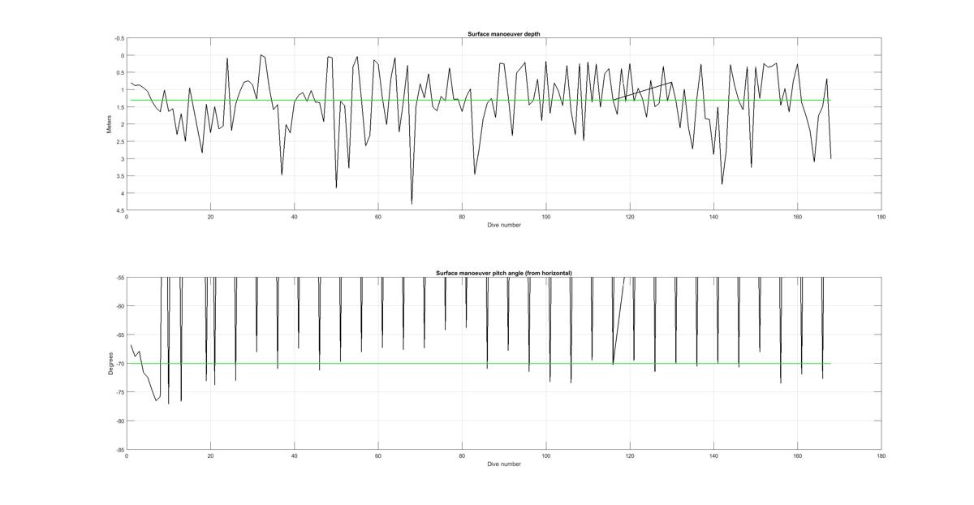This screenshot has height=505, width=974.
Task: Click the 1.5 tick on Meters axis
Action: 120,107
